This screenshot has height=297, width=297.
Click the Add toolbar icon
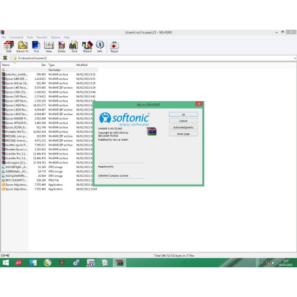9,47
